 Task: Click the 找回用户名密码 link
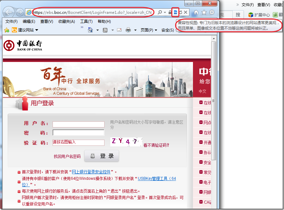[67, 156]
